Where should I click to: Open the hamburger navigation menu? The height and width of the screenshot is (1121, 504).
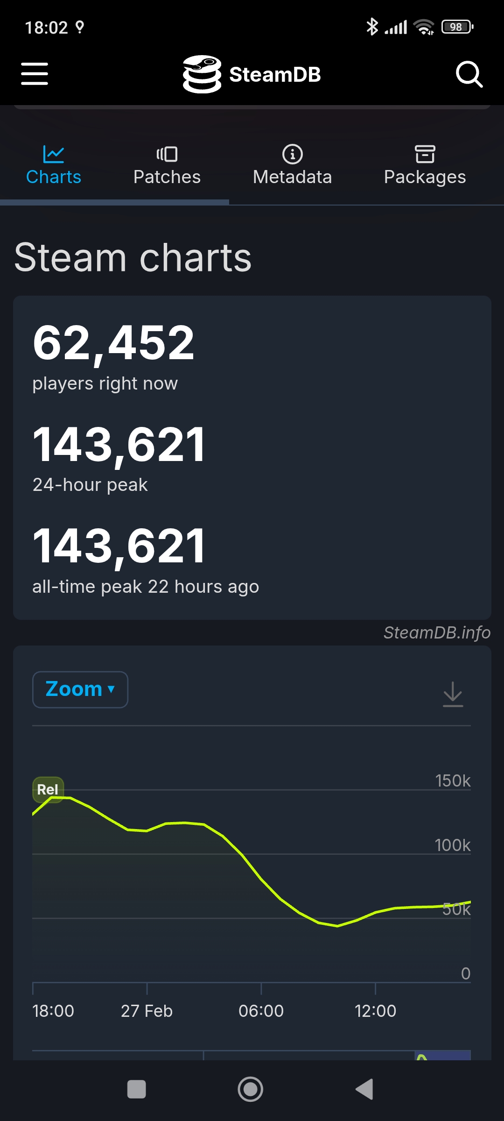click(x=35, y=74)
